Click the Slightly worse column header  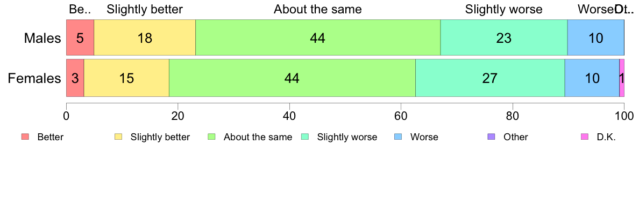[504, 9]
